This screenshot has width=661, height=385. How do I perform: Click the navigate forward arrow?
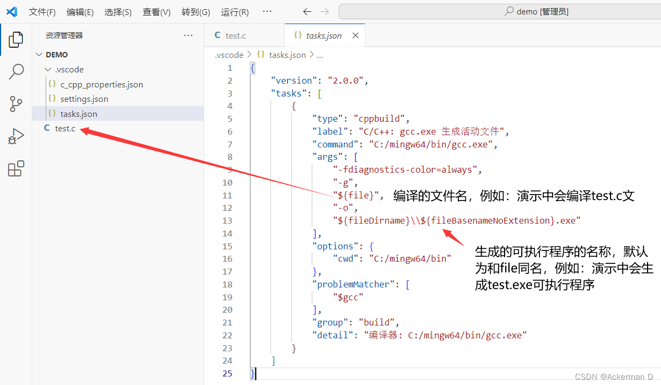pos(325,11)
